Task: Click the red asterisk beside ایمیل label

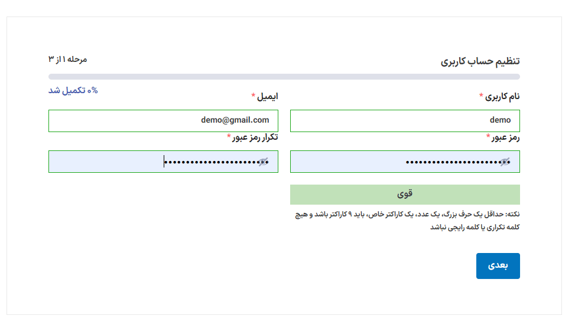Action: (254, 96)
